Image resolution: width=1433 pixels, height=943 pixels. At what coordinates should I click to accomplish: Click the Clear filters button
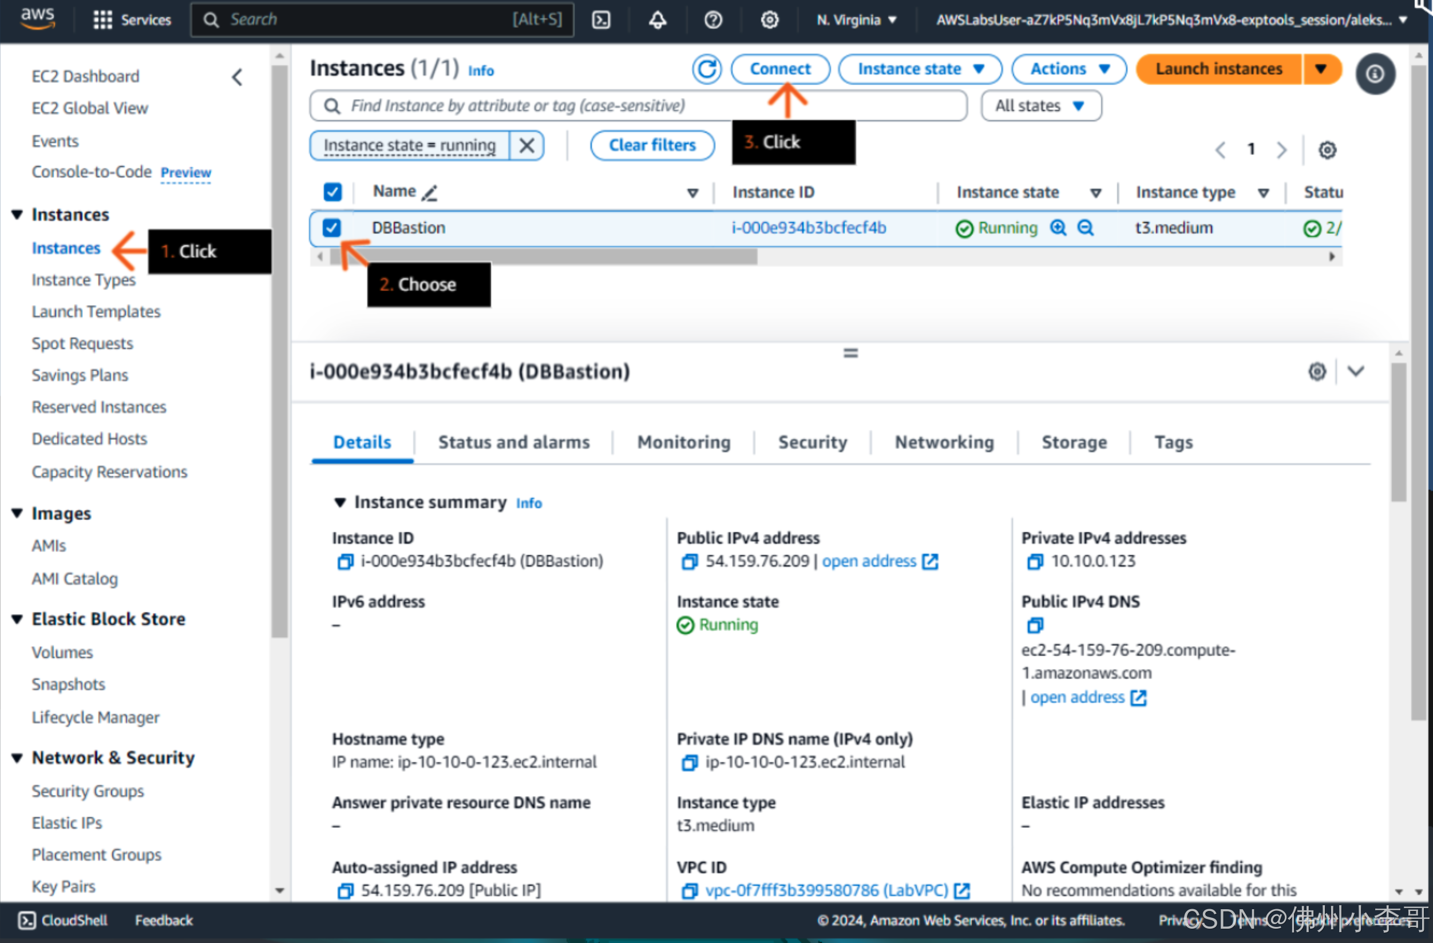pos(652,145)
